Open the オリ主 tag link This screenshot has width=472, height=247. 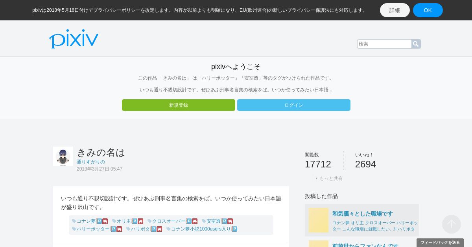[124, 221]
